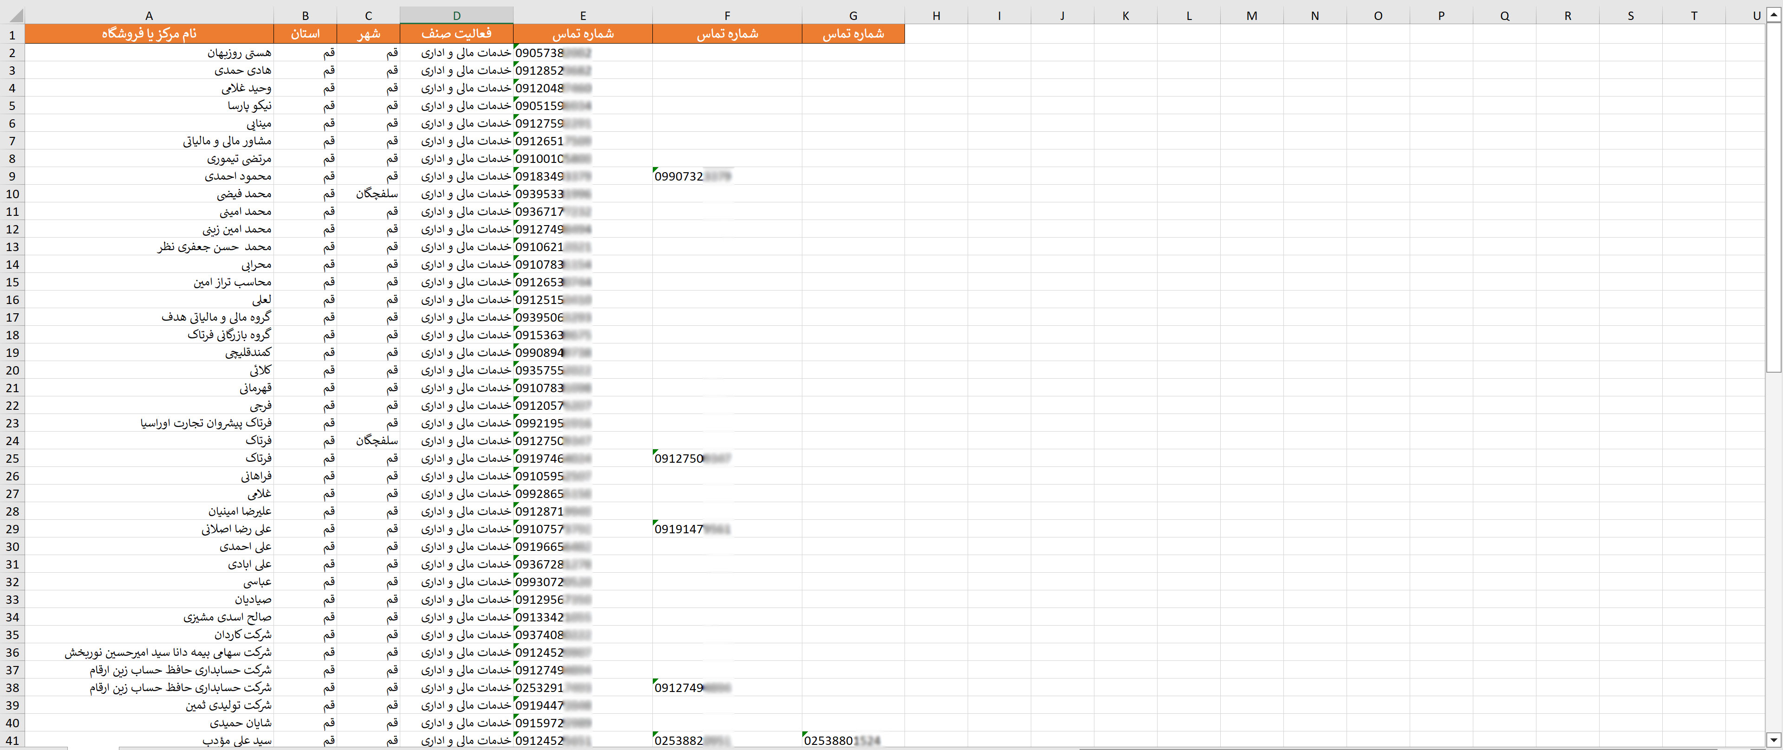Select city cell 'سلفچگان' in row 24

[368, 441]
